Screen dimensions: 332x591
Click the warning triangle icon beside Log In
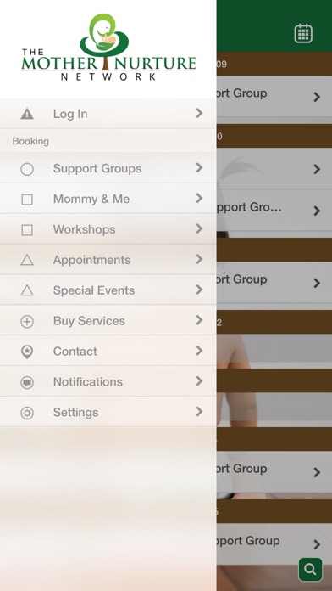pyautogui.click(x=27, y=114)
